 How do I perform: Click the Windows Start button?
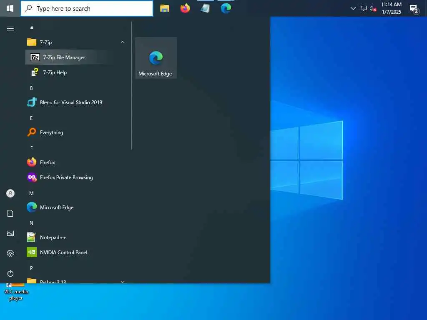(x=10, y=8)
